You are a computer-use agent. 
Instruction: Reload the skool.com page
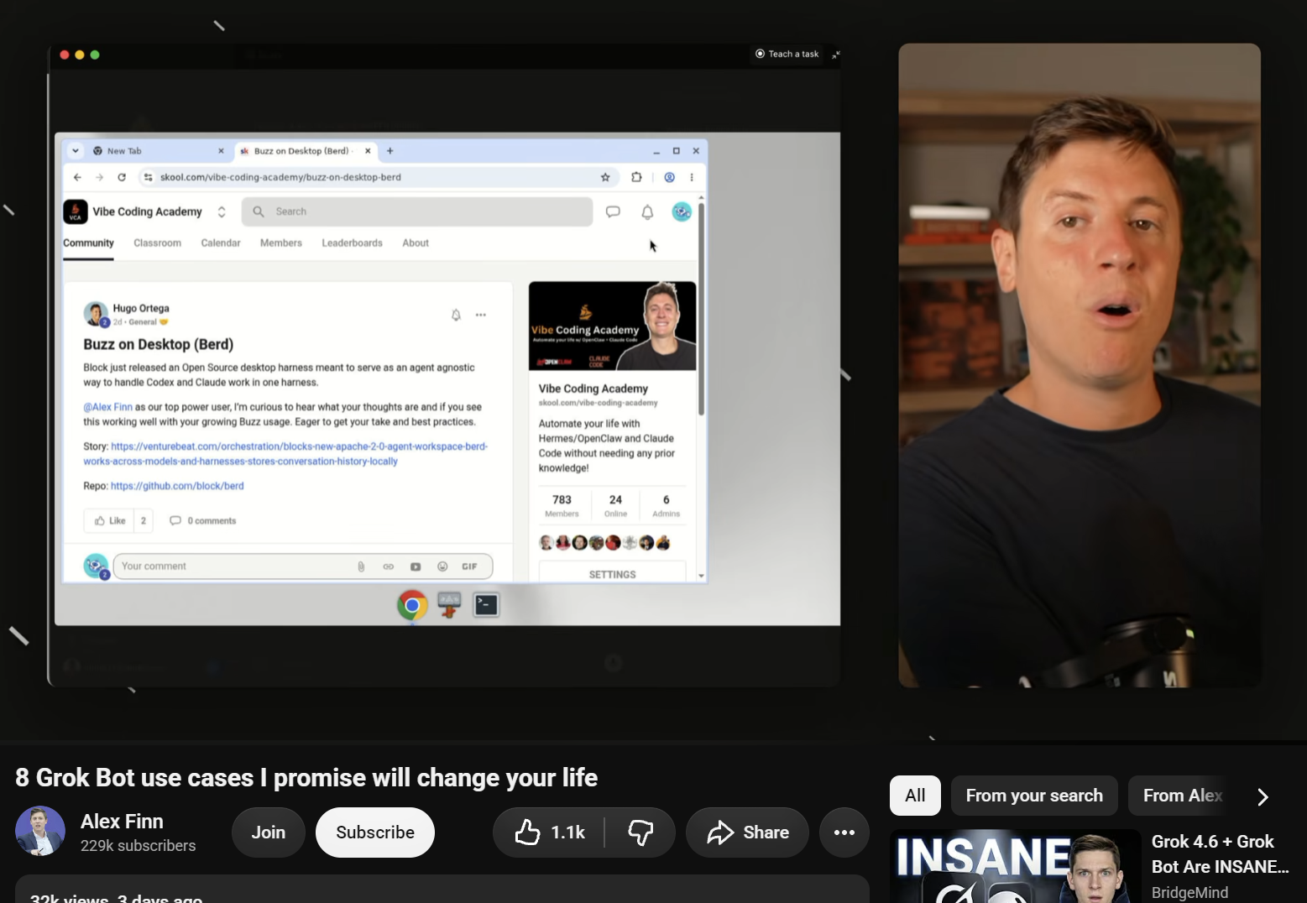tap(122, 177)
